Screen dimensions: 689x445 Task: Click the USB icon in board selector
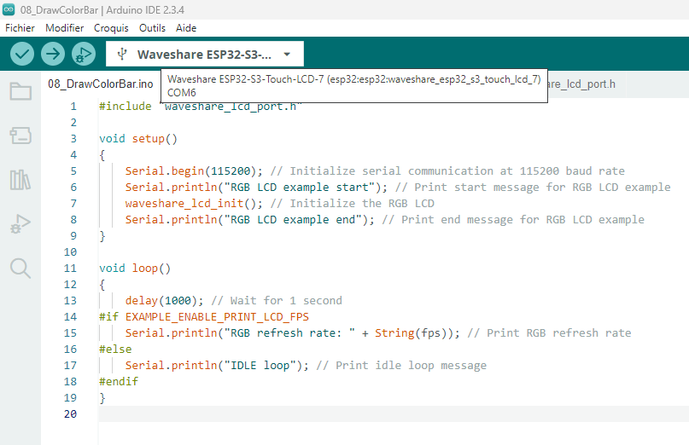[122, 54]
